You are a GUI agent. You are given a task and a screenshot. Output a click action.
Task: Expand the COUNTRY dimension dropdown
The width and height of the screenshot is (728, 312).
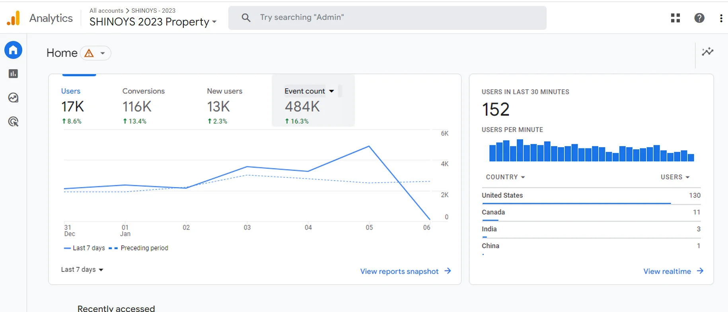pyautogui.click(x=505, y=177)
